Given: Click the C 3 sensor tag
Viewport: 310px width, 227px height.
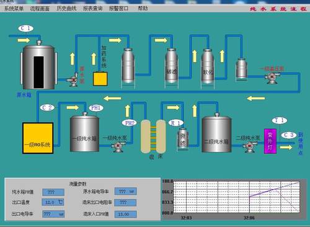Looking at the screenshot, I should (289, 135).
